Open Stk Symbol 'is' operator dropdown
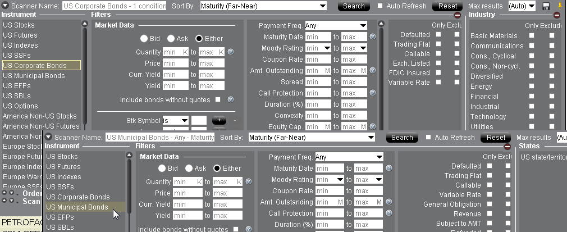Screen dimensions: 567x232 (x=175, y=120)
